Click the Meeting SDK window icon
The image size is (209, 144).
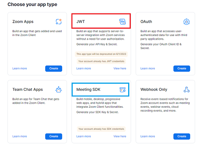pos(122,90)
